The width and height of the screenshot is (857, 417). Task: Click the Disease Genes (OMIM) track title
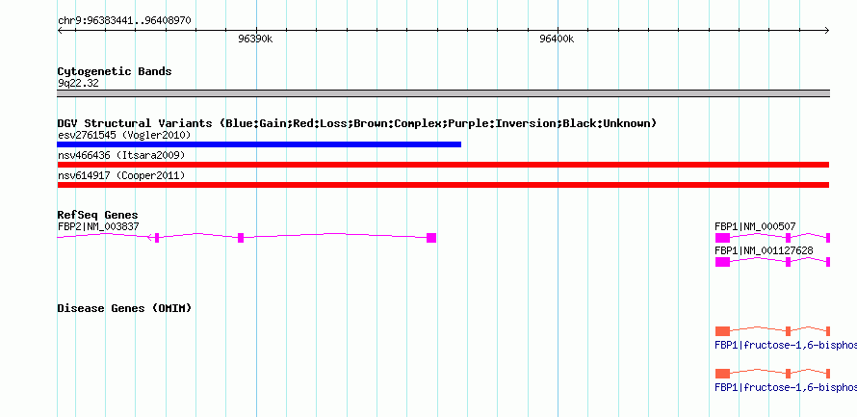click(x=124, y=308)
